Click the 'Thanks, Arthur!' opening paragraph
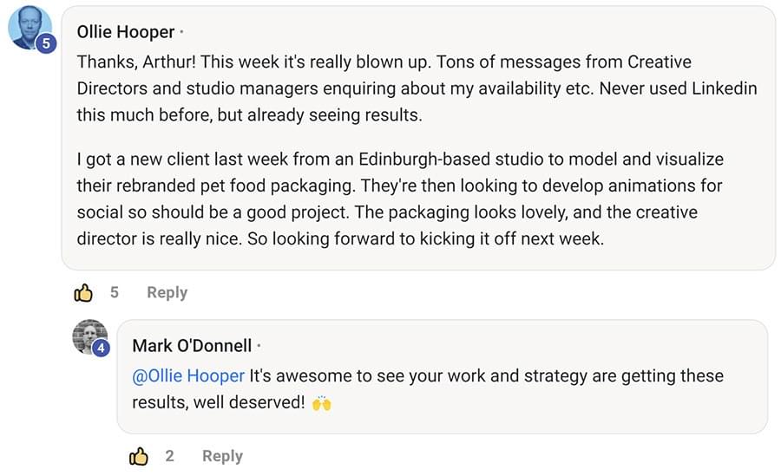The image size is (781, 476). [417, 88]
